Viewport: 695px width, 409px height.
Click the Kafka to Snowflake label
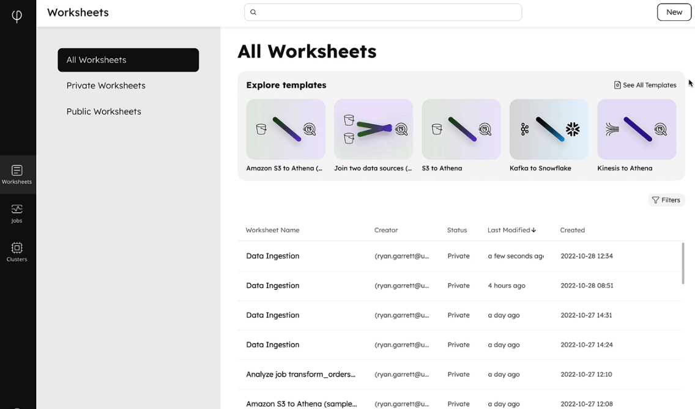[540, 168]
